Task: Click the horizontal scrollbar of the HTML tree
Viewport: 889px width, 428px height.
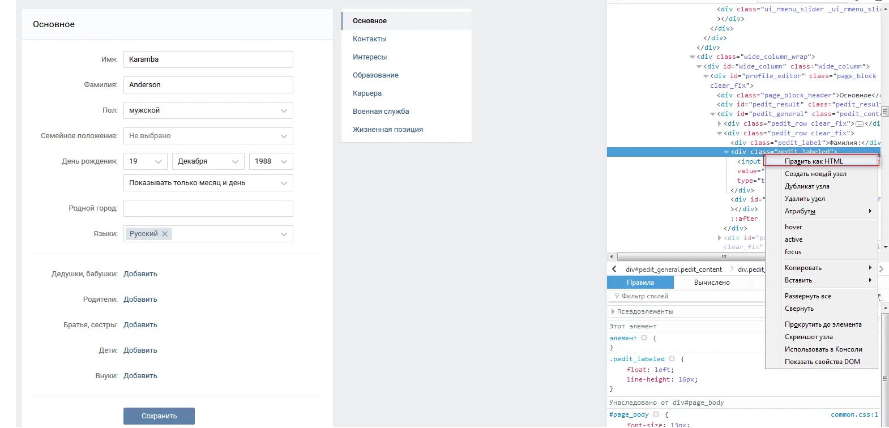Action: [691, 256]
